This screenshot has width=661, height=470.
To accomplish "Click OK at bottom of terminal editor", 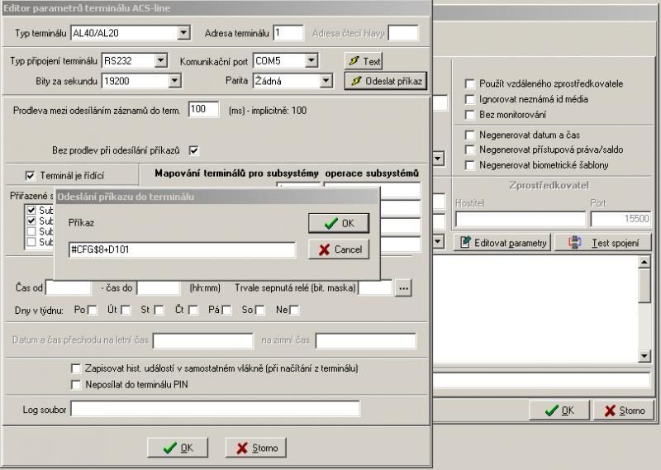I will [x=178, y=448].
